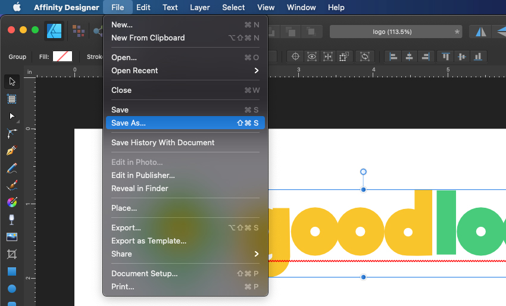Select Export as Template...

[x=185, y=241]
